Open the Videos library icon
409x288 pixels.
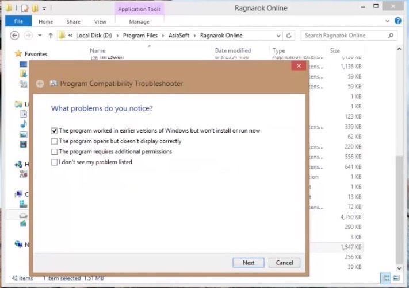click(x=23, y=144)
